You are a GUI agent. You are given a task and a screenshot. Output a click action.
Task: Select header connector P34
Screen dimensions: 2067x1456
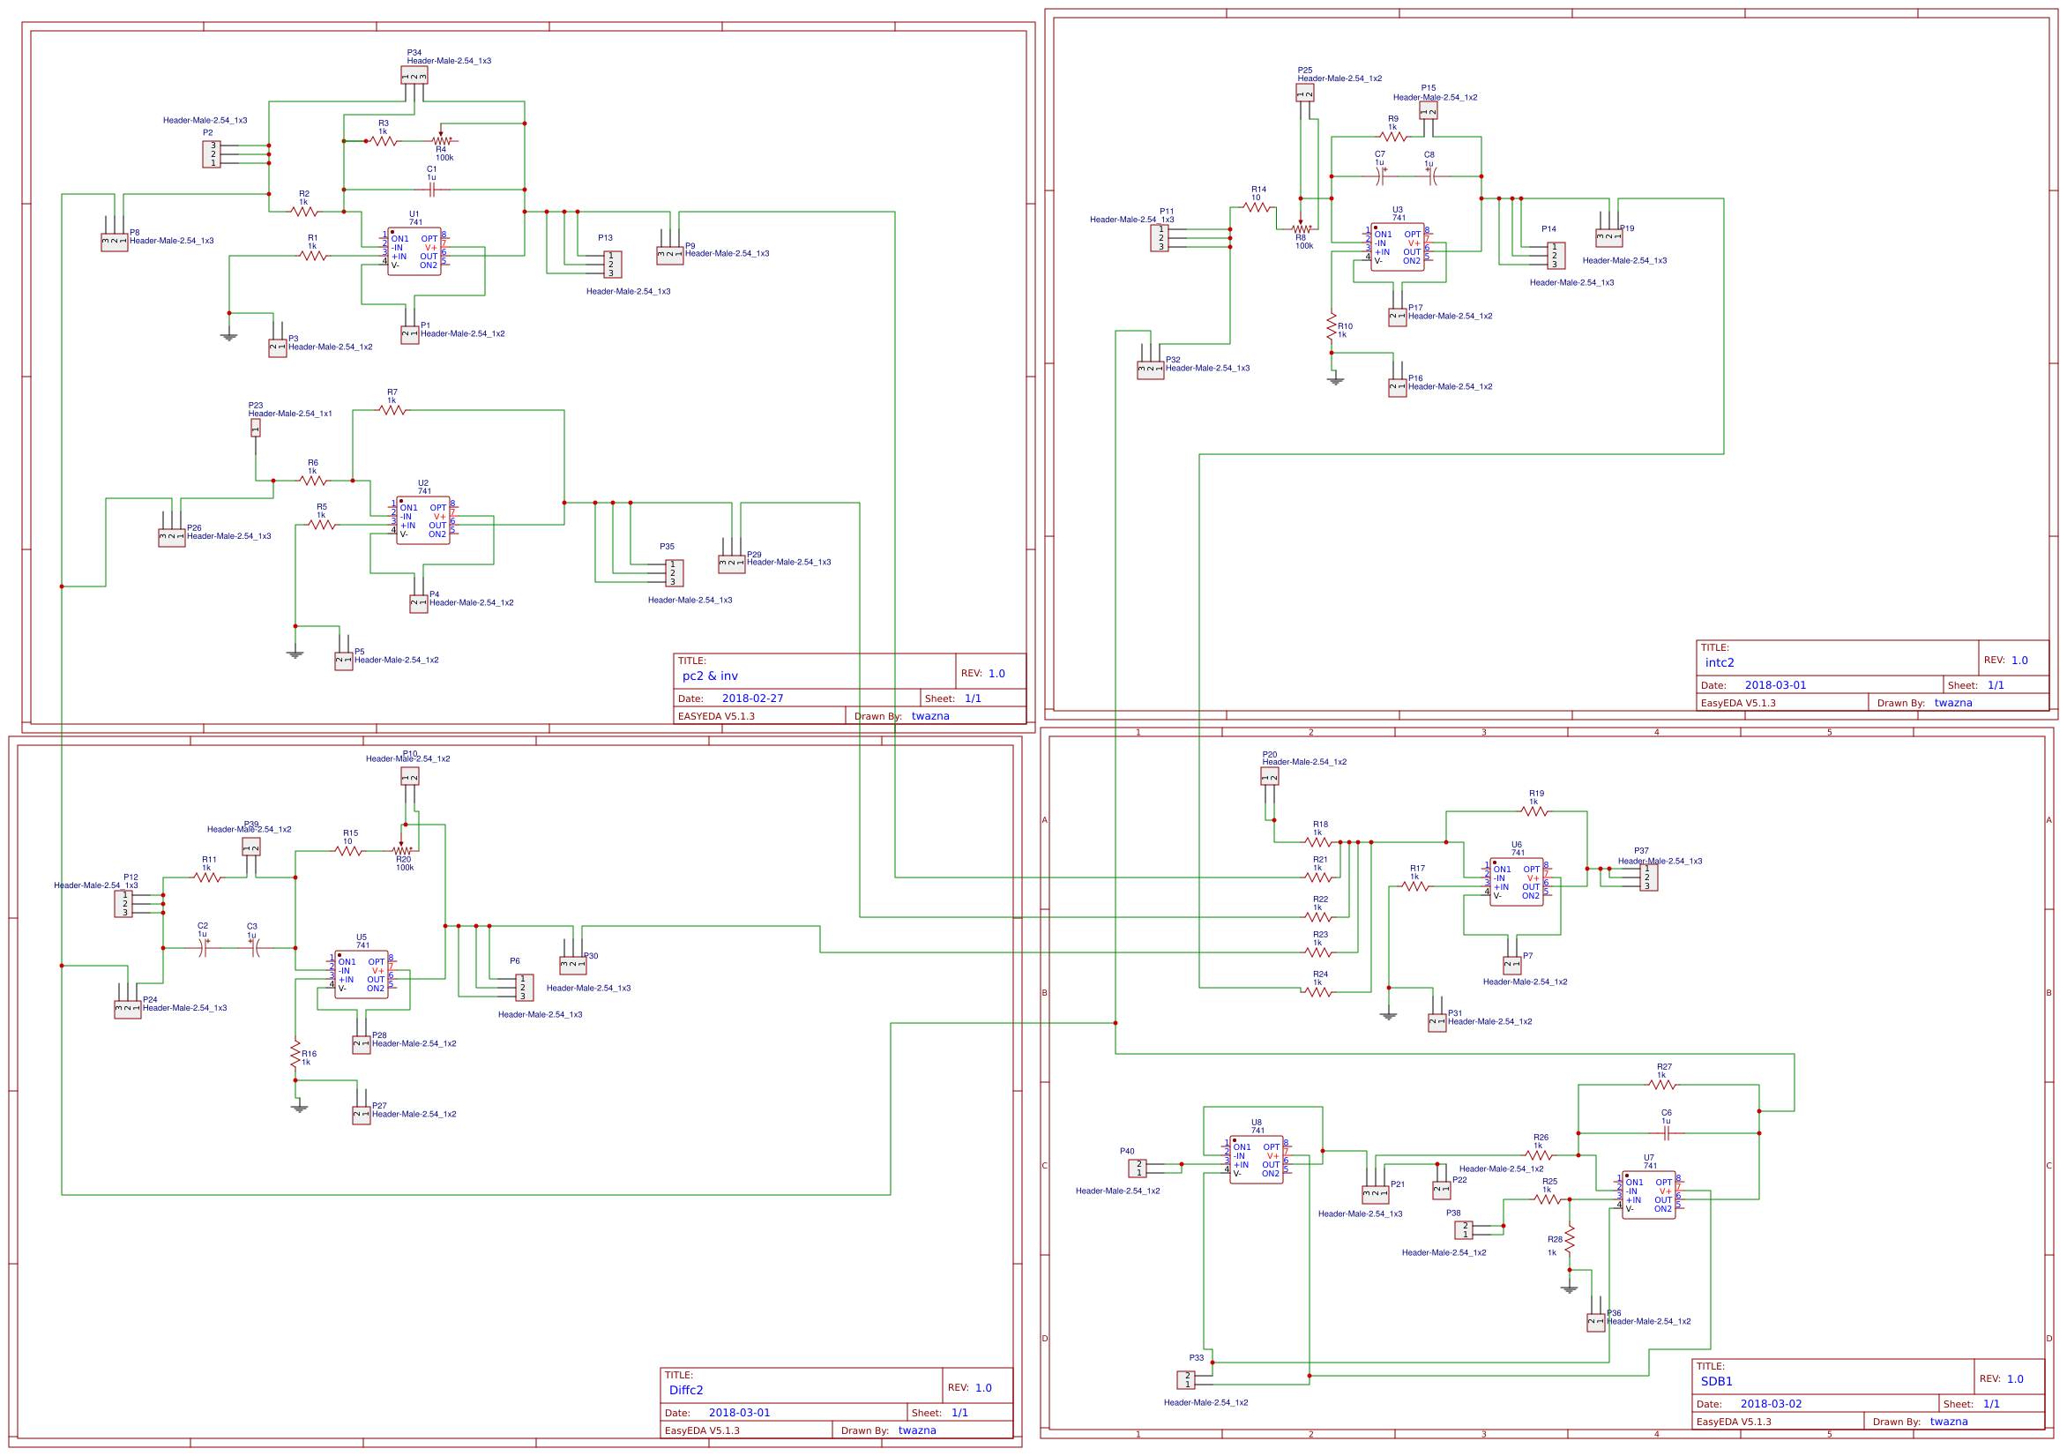(414, 76)
